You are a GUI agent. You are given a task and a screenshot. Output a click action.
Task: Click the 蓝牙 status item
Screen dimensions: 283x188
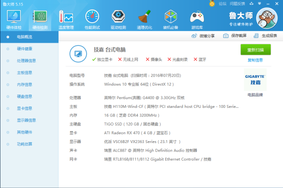199,60
